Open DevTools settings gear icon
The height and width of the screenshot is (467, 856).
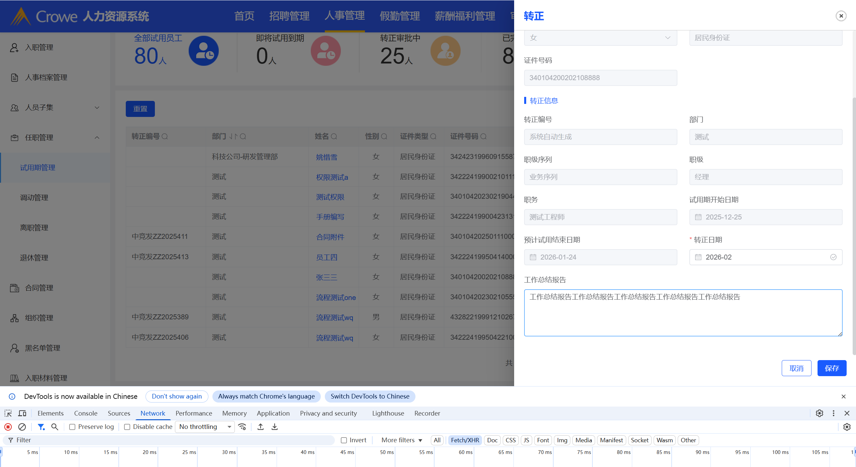(819, 413)
